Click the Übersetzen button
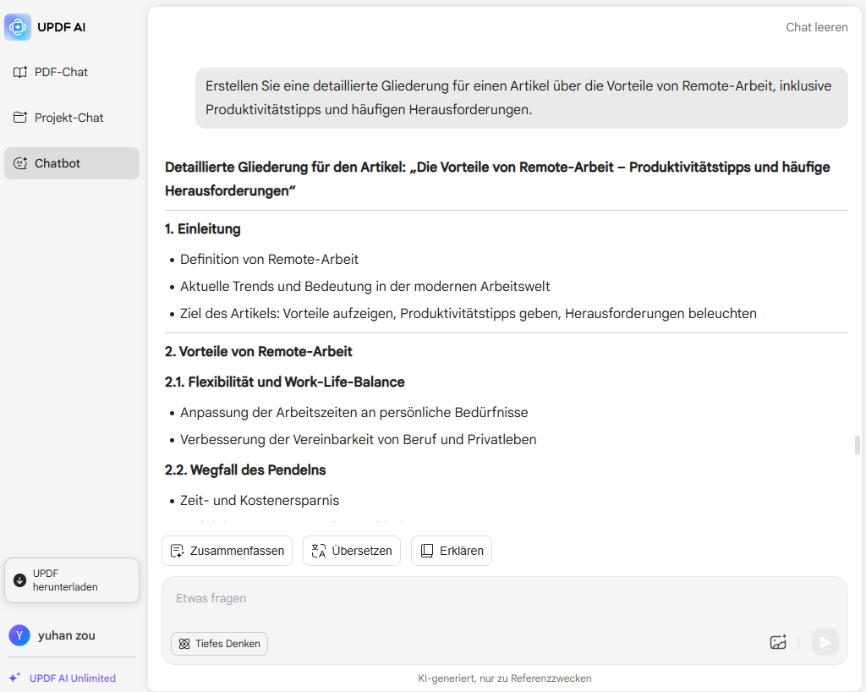The height and width of the screenshot is (692, 866). coord(352,551)
